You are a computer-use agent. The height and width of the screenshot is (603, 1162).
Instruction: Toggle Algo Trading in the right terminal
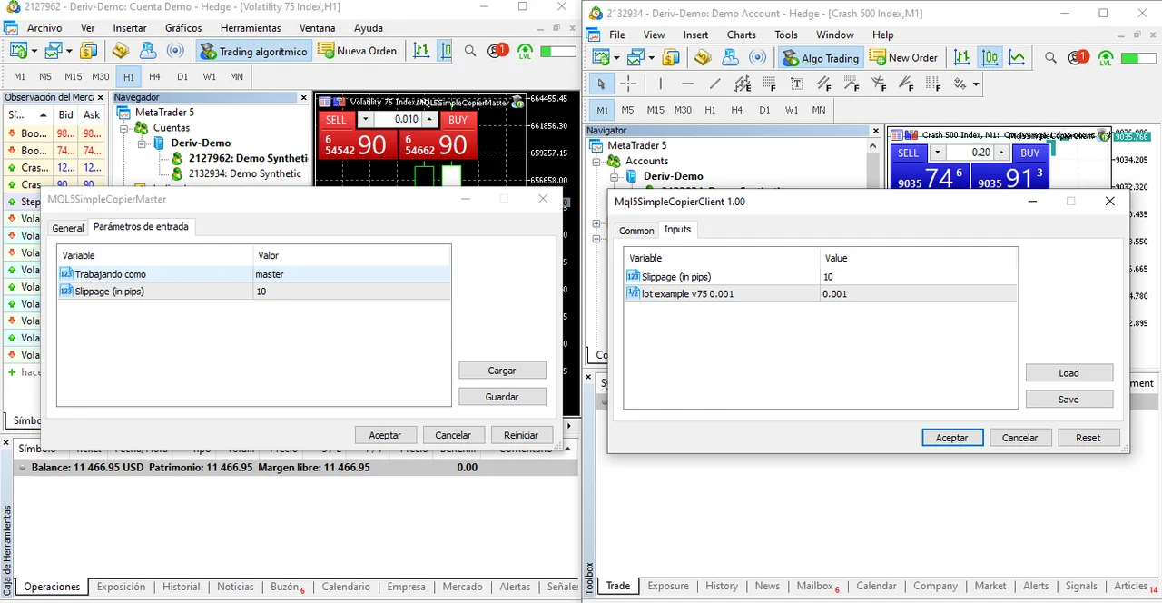(x=821, y=58)
